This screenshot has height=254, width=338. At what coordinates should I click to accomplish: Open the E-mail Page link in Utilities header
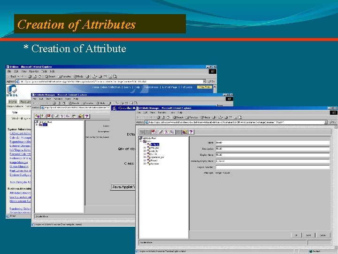coord(169,87)
